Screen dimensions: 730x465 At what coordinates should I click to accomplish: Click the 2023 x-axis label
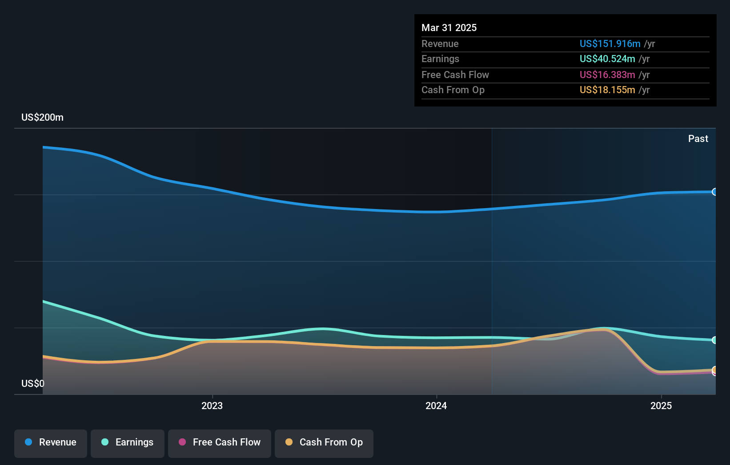click(x=212, y=406)
